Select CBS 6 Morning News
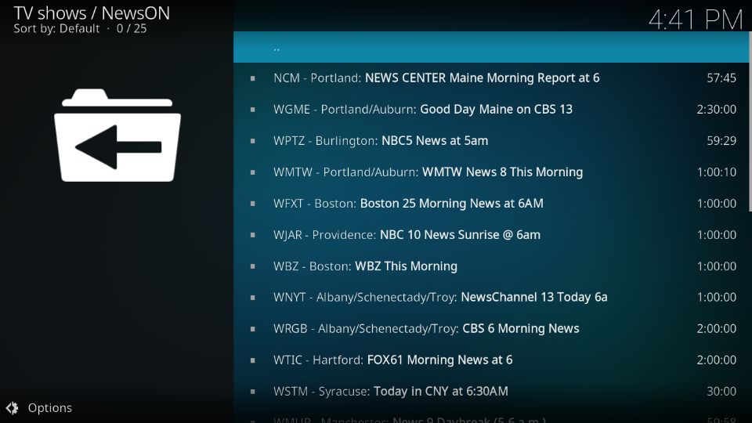The image size is (752, 423). pos(491,328)
